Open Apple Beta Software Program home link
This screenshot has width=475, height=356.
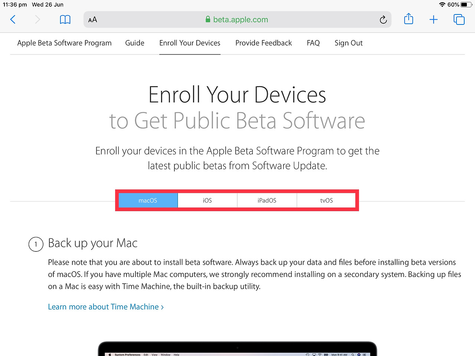(65, 43)
